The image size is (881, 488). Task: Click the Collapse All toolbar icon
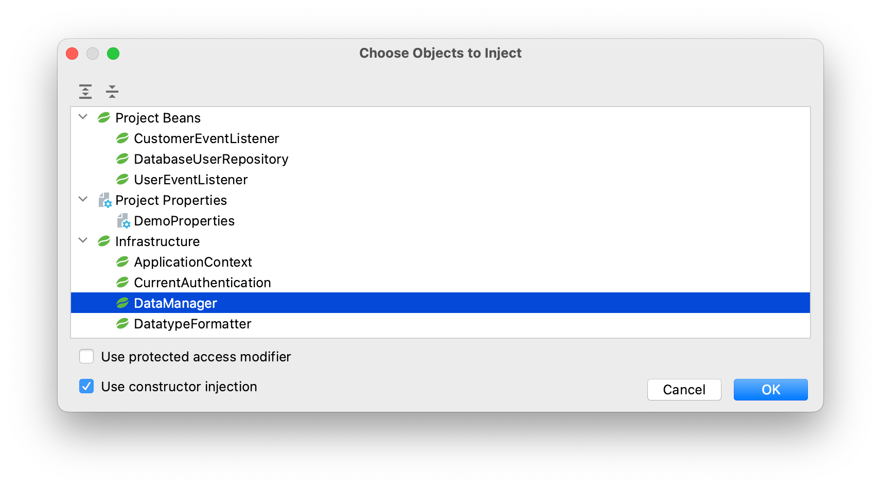pyautogui.click(x=112, y=92)
